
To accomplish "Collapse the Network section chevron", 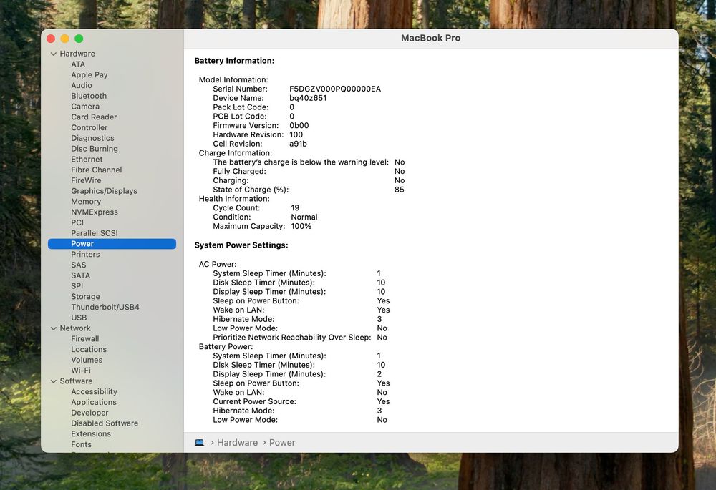I will click(54, 328).
